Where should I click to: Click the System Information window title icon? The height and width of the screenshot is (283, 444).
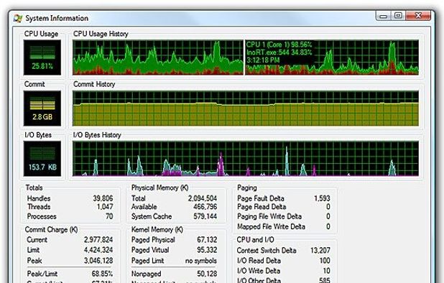click(18, 18)
